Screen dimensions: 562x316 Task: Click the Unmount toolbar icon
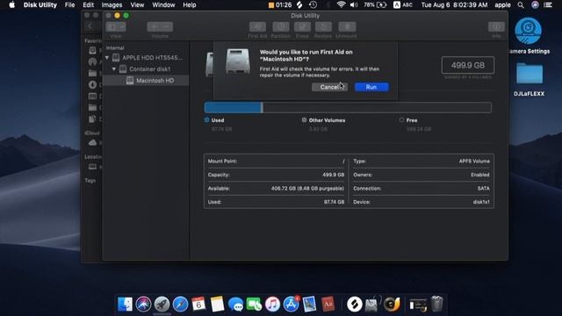pyautogui.click(x=347, y=27)
